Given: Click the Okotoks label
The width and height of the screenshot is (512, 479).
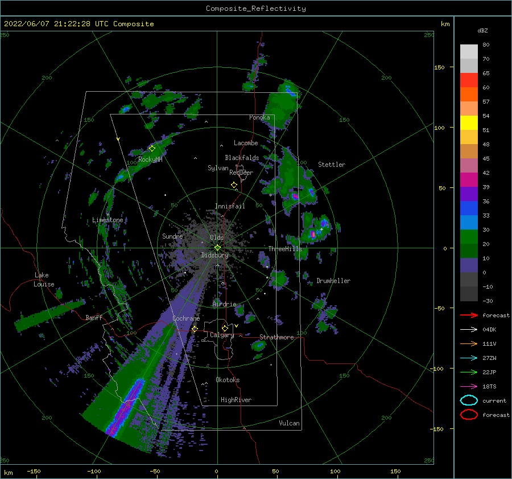Looking at the screenshot, I should click(228, 380).
